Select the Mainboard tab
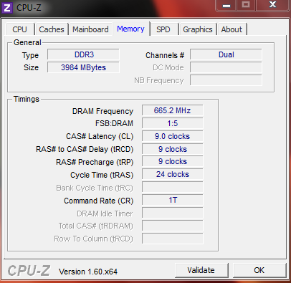 pos(90,29)
